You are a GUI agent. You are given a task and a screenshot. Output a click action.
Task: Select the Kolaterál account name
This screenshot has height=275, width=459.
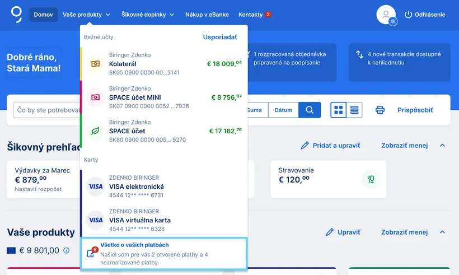pos(123,63)
